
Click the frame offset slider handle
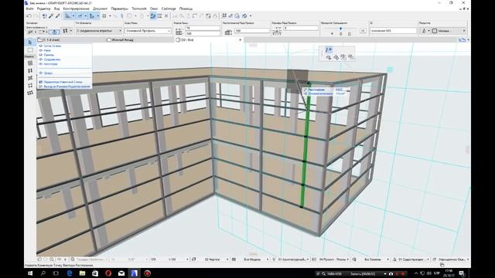pos(340,29)
